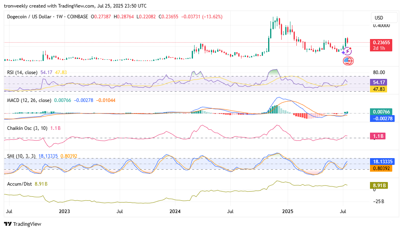Click the yellow 47.83 RSI MA axis label
Viewport: 403px width, 231px height.
(379, 89)
